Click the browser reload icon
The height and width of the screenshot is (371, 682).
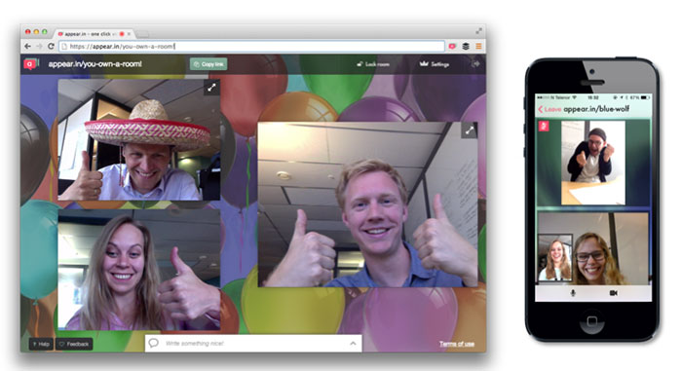51,46
